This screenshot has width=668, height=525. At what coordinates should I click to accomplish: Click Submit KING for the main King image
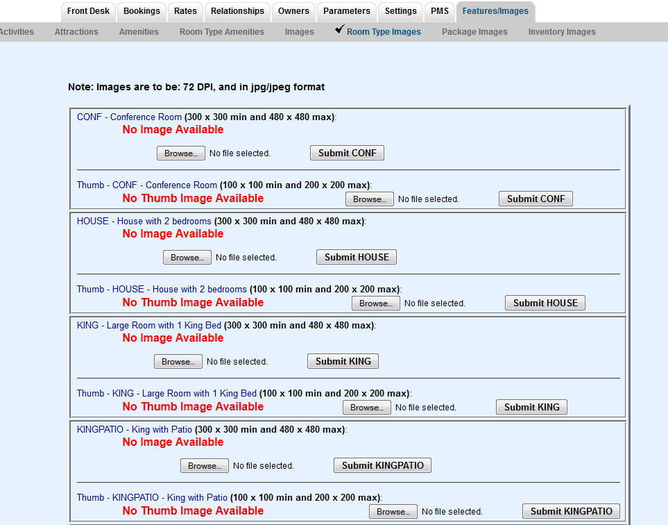click(x=343, y=361)
